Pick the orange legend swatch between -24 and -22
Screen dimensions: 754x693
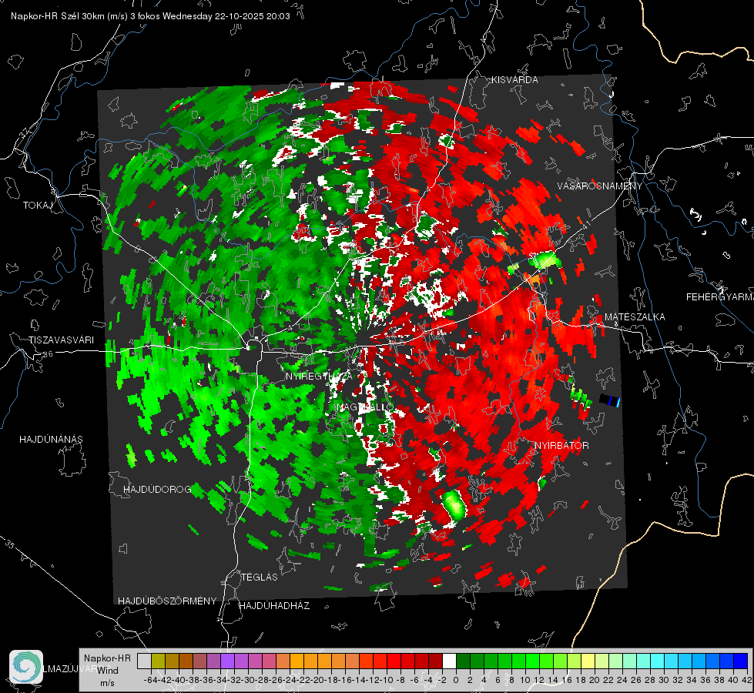297,661
